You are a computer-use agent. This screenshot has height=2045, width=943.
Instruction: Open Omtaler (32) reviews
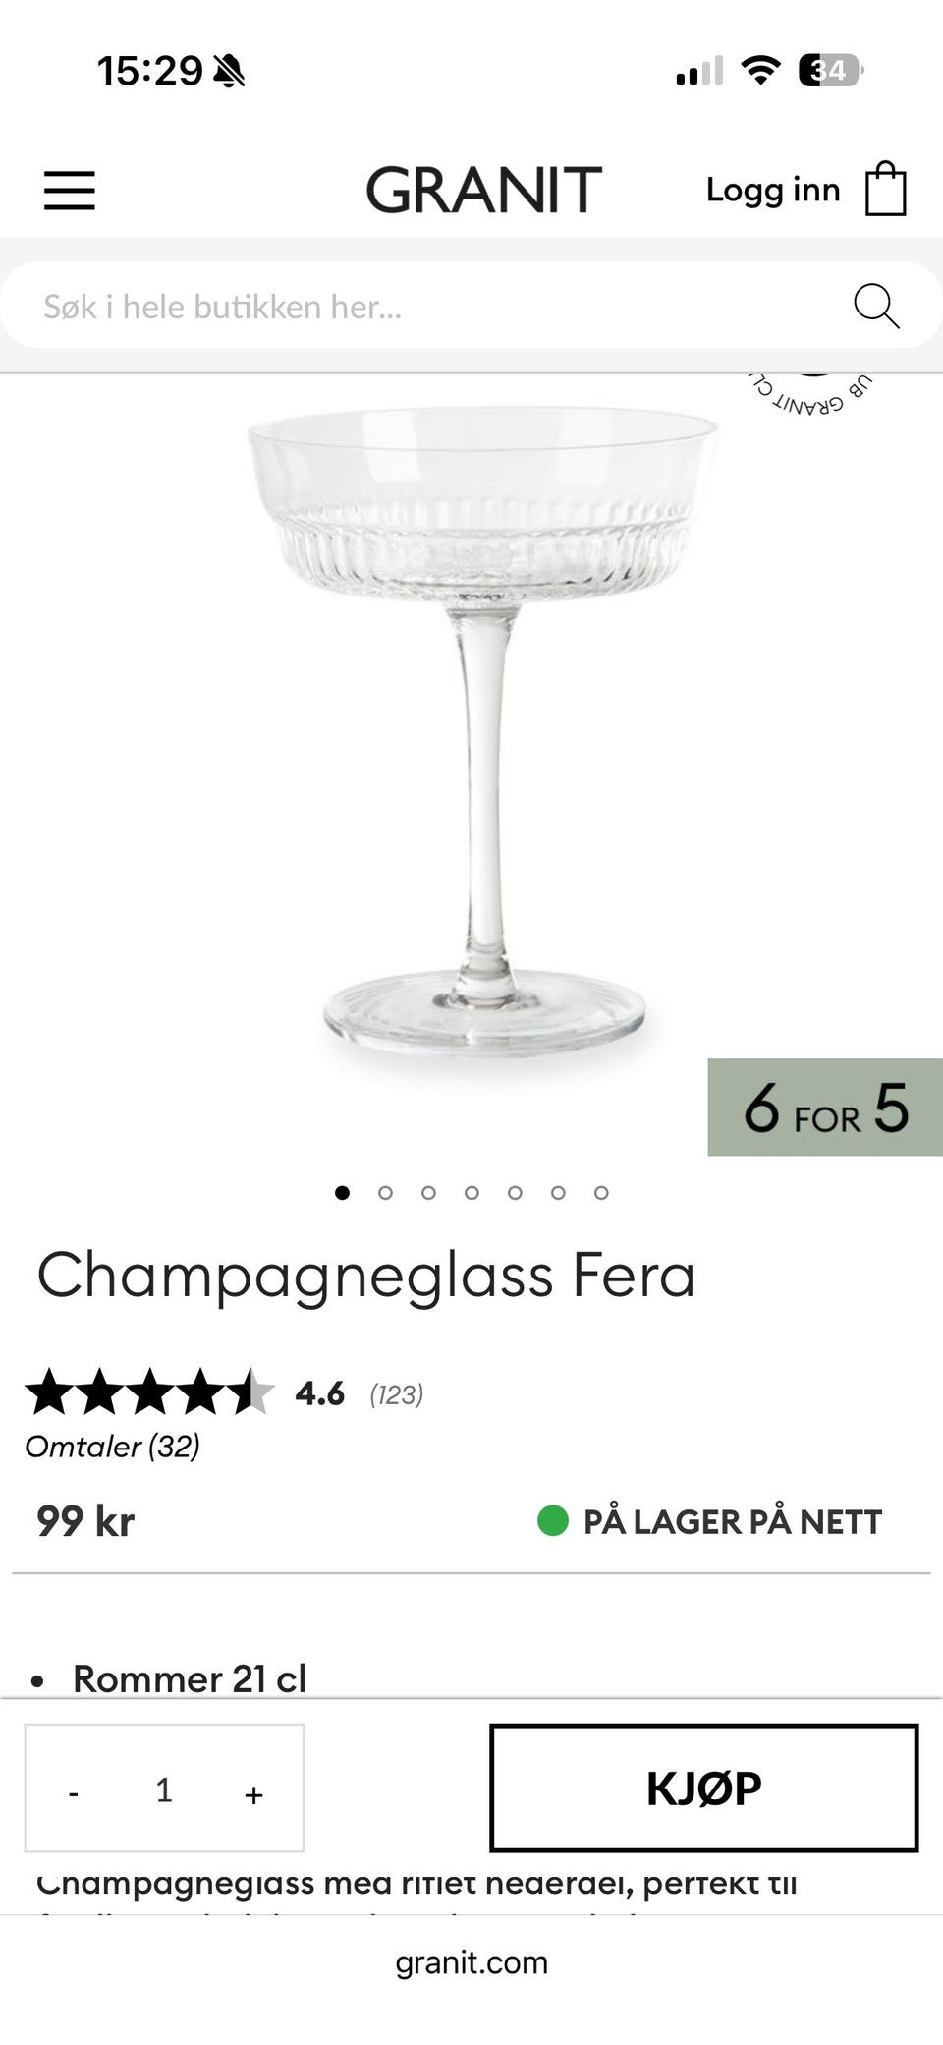click(113, 1447)
